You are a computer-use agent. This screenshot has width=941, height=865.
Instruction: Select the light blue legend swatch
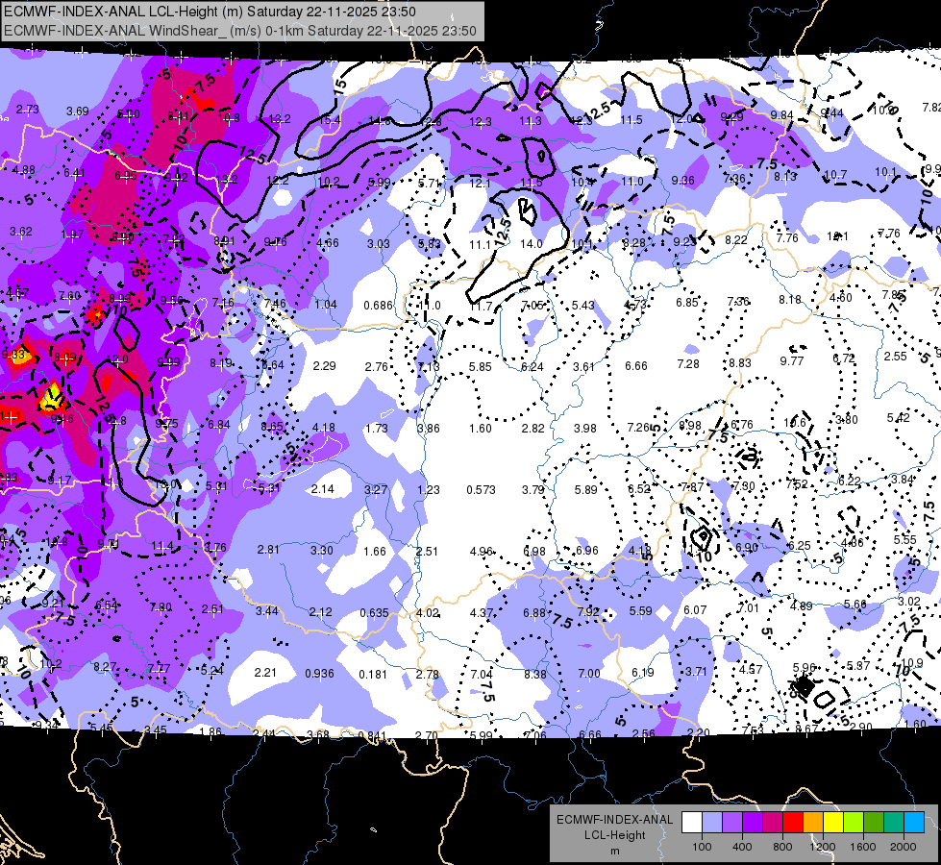[914, 823]
